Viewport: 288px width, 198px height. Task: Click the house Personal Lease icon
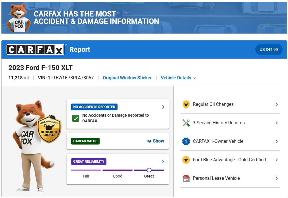tap(186, 178)
